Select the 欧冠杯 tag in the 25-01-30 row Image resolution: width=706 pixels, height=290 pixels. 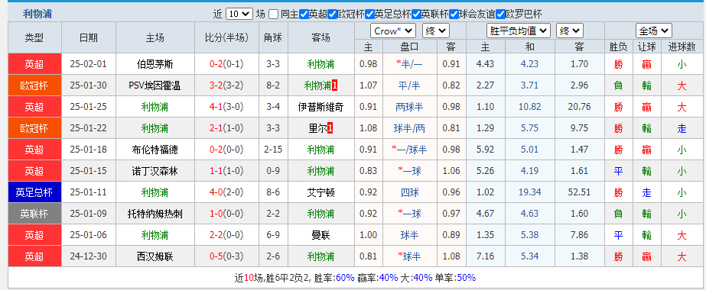[x=34, y=85]
